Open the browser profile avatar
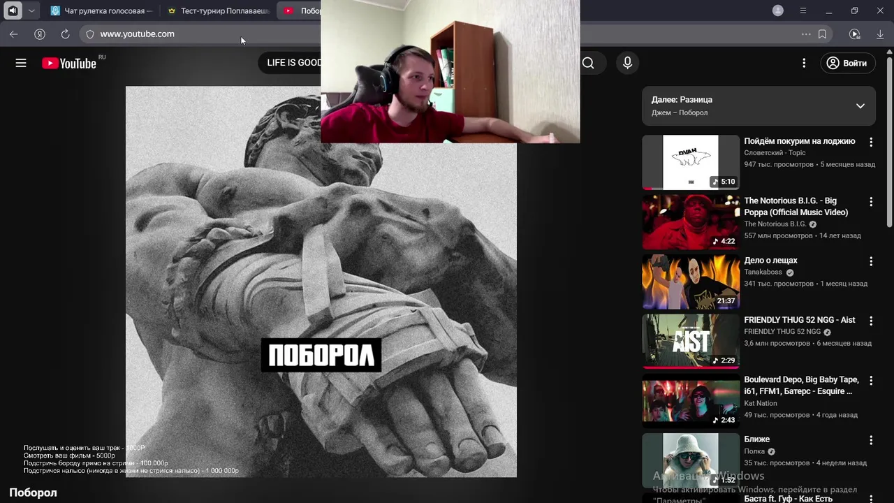The height and width of the screenshot is (503, 894). click(x=778, y=10)
